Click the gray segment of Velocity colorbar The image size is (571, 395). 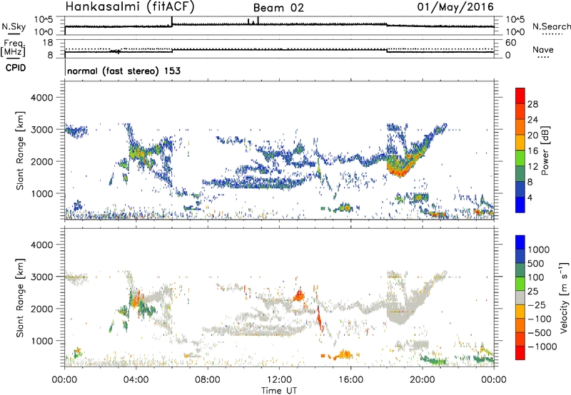pos(520,297)
